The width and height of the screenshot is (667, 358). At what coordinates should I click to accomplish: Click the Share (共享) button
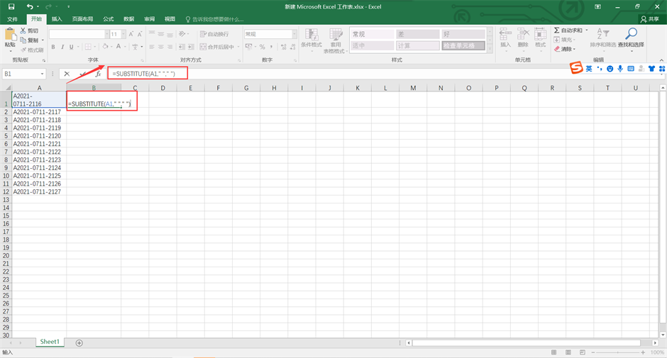(649, 19)
